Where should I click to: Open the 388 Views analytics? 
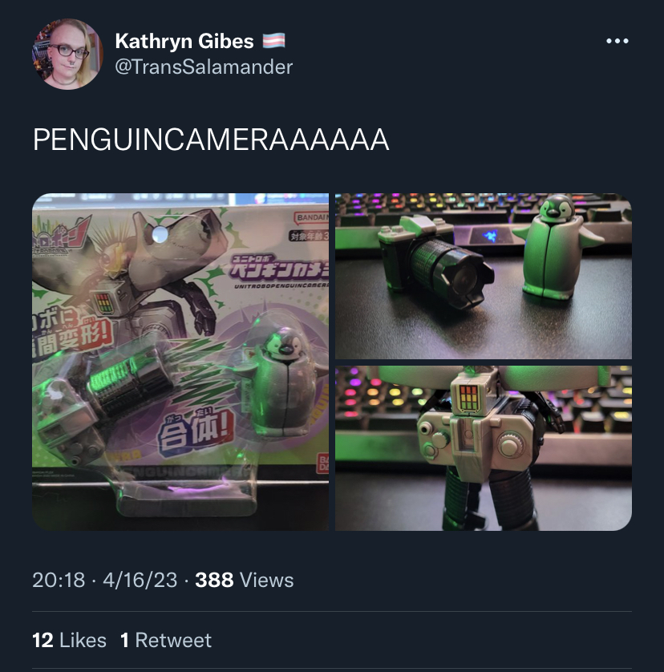coord(245,581)
